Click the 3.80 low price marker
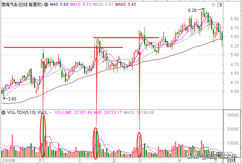Viewport: 242px width, 164px height. (x=12, y=99)
